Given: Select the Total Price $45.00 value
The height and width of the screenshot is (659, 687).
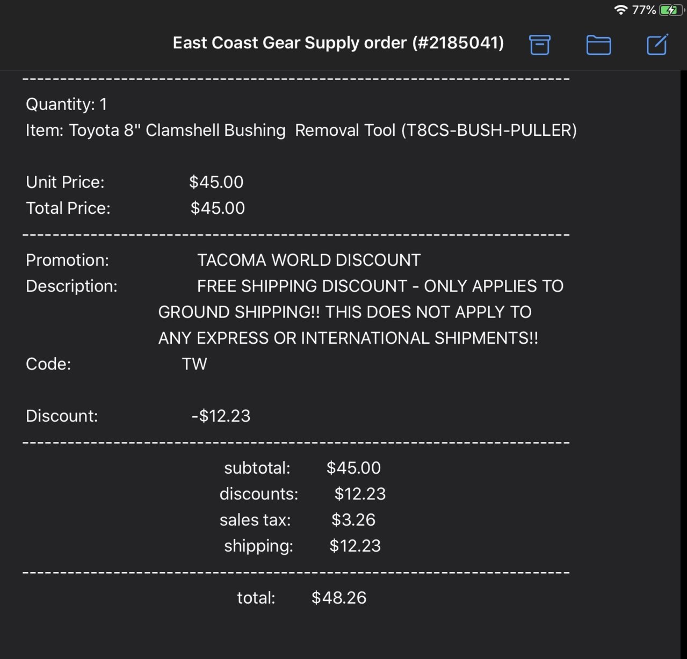Looking at the screenshot, I should coord(218,208).
